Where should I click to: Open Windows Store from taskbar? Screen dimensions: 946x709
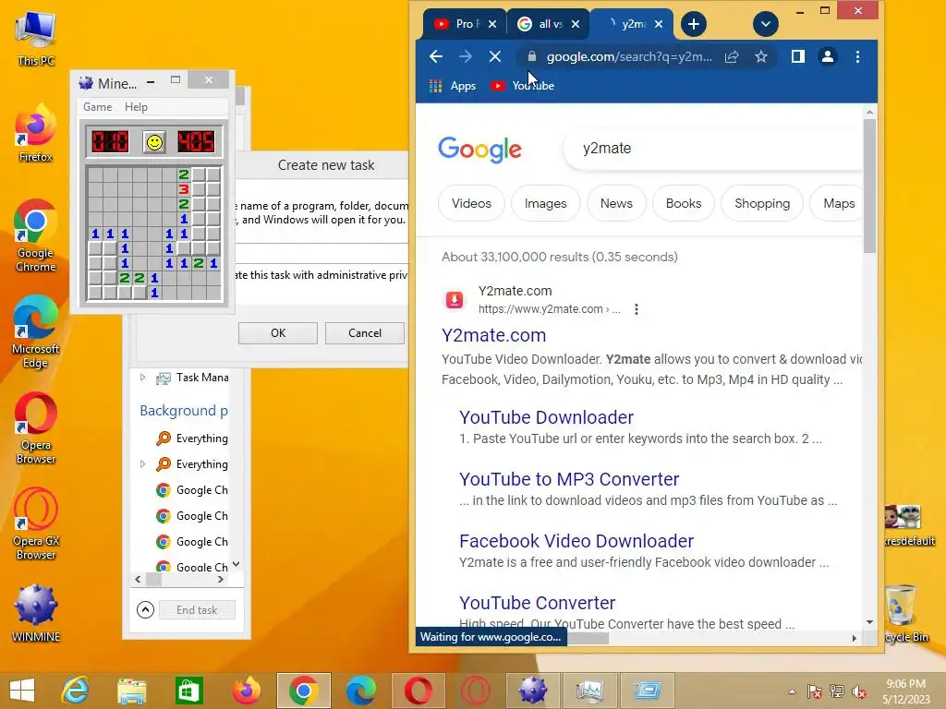[x=188, y=691]
